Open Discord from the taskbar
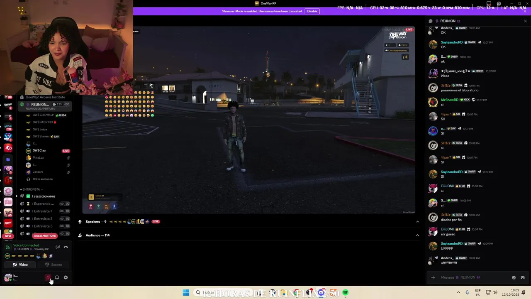The height and width of the screenshot is (299, 531). click(x=322, y=292)
